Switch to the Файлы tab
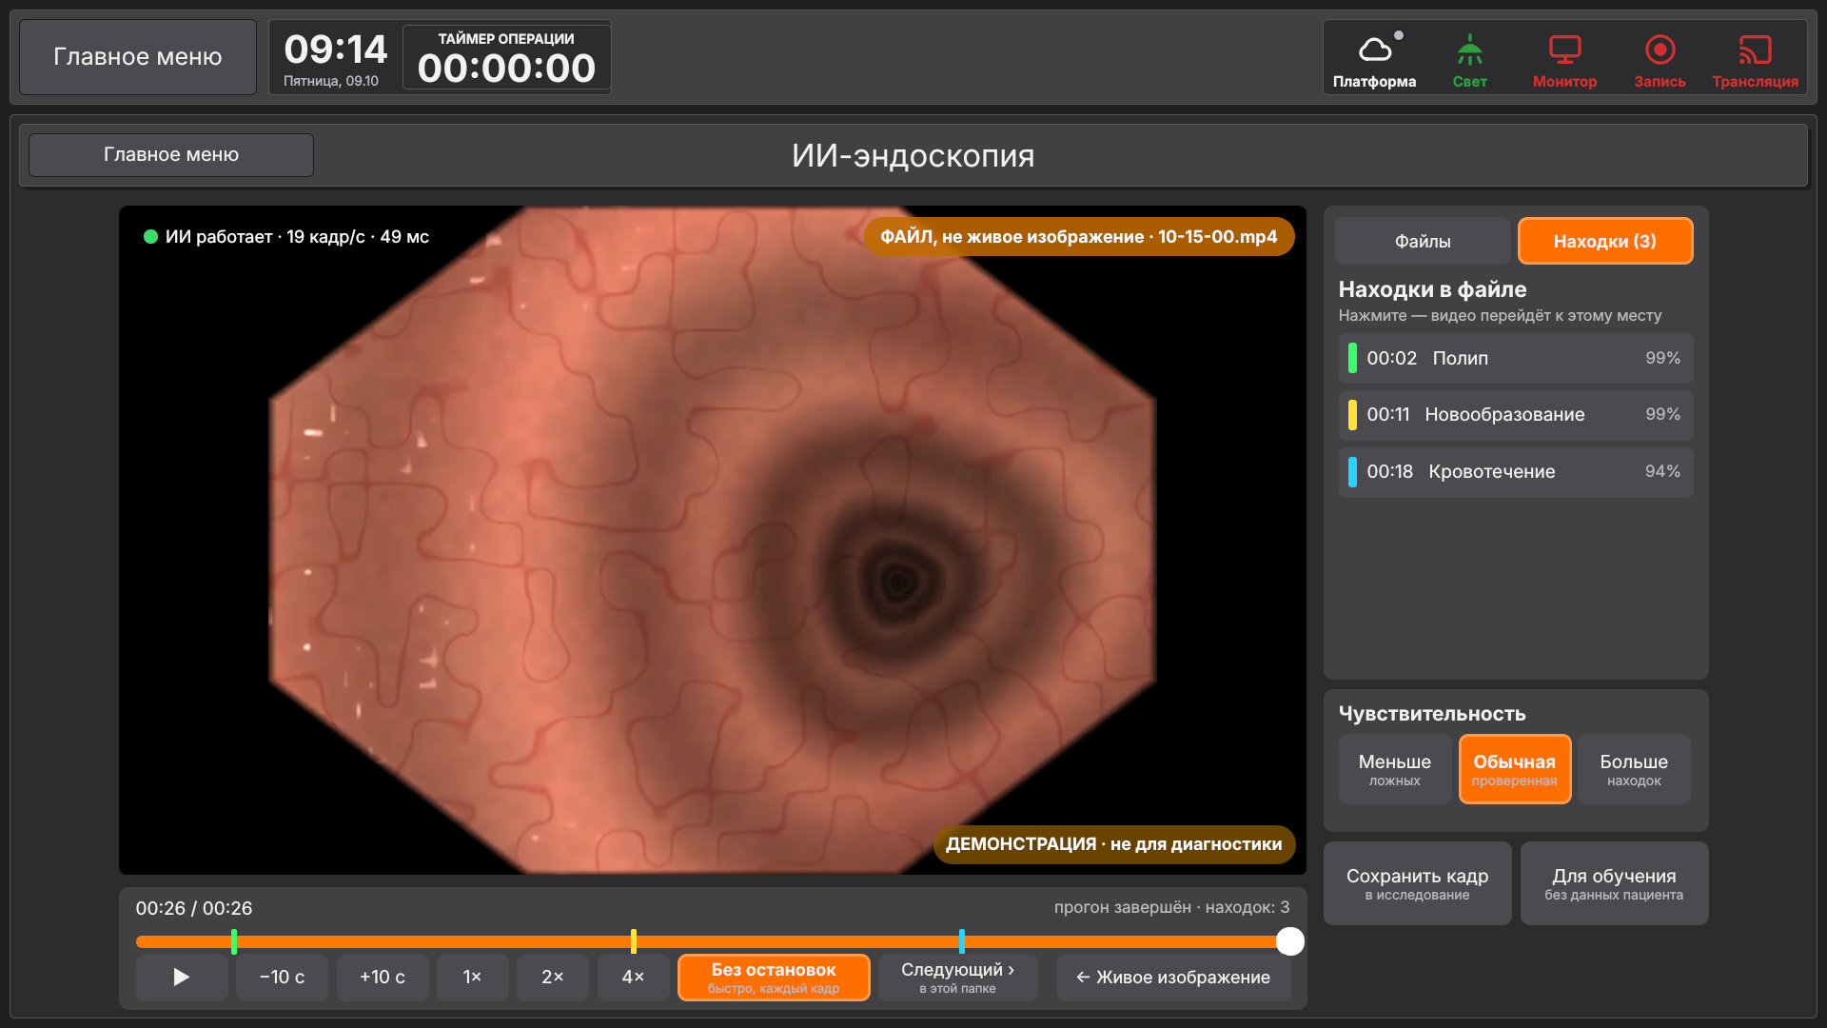Viewport: 1827px width, 1028px height. point(1423,241)
